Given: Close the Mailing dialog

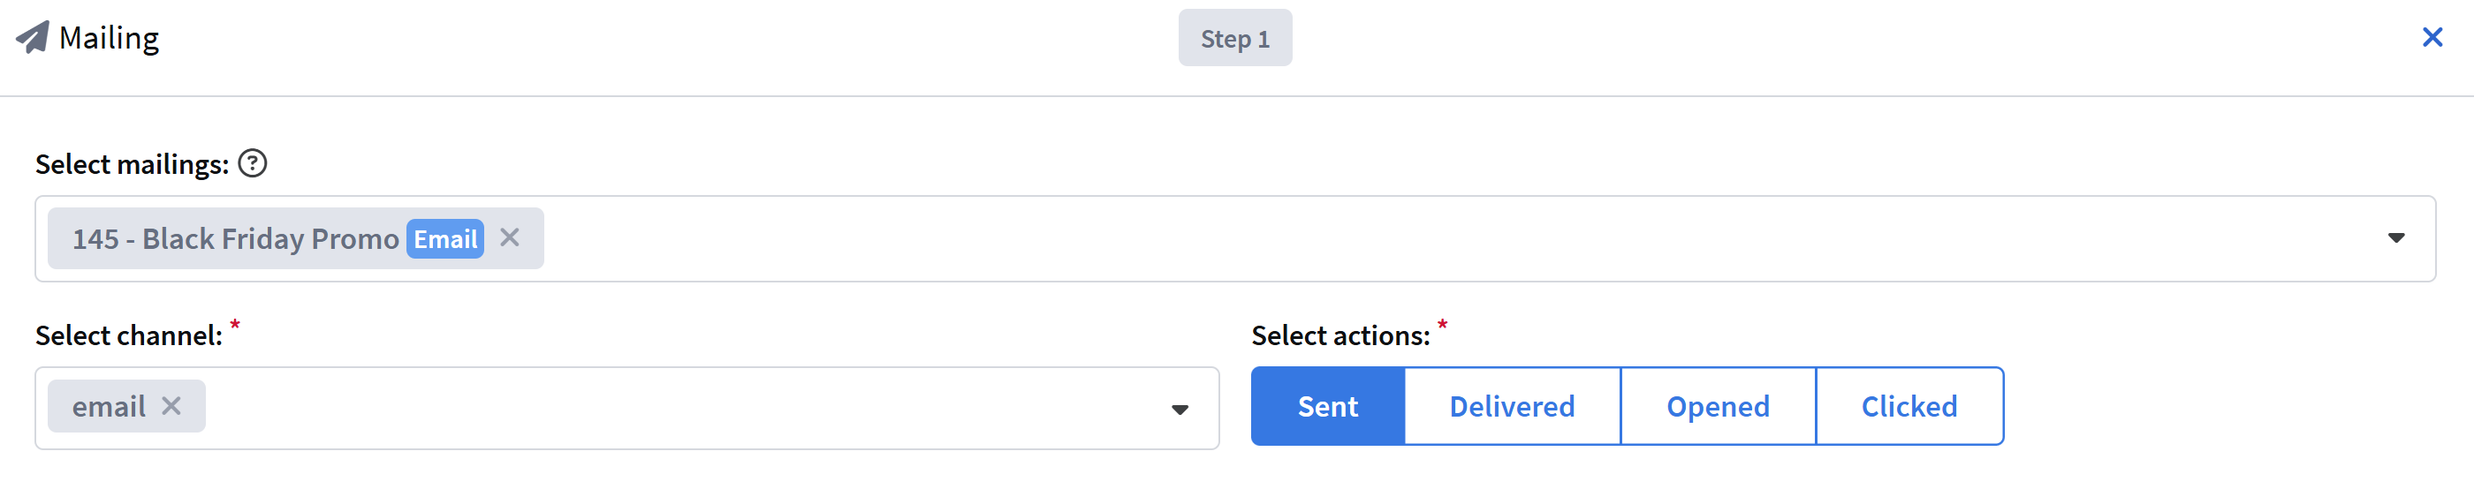Looking at the screenshot, I should pyautogui.click(x=2432, y=37).
